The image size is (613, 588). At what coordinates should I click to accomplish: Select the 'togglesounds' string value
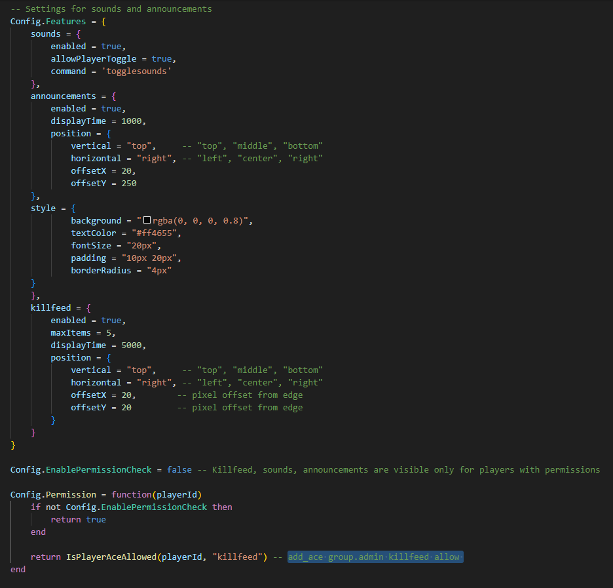point(136,71)
